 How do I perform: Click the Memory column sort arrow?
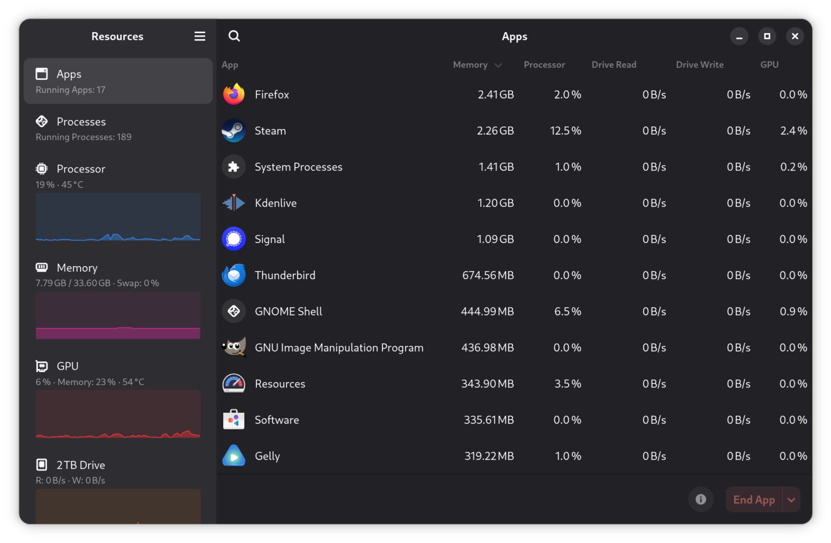click(498, 65)
